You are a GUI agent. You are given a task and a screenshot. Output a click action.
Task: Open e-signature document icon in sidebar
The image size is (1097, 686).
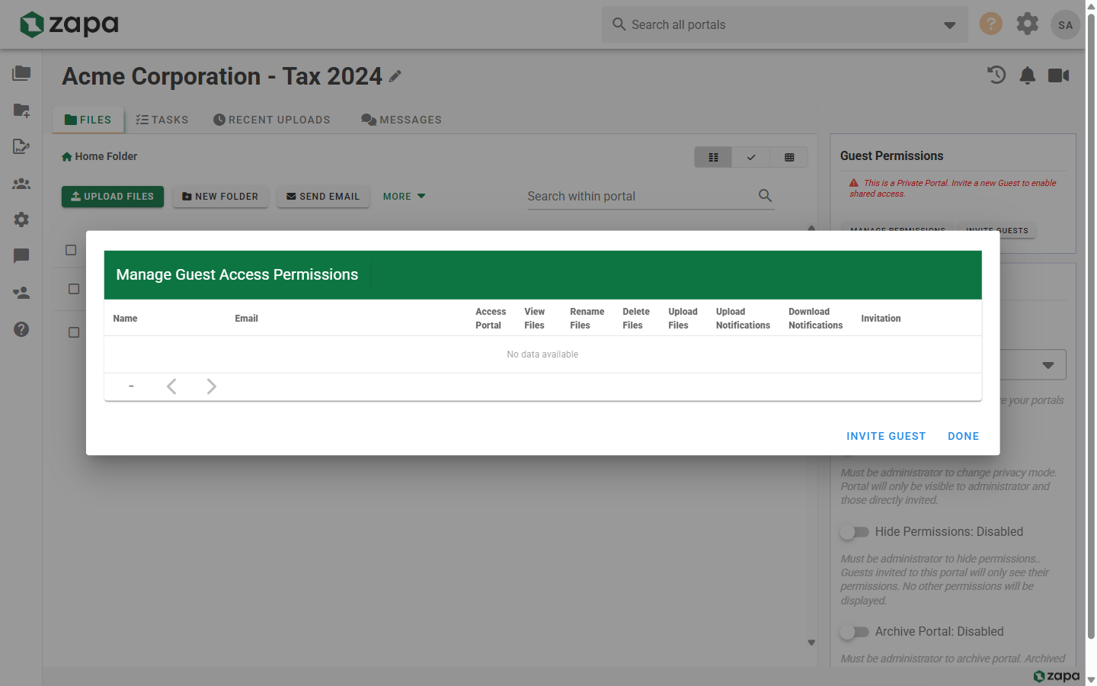coord(21,146)
